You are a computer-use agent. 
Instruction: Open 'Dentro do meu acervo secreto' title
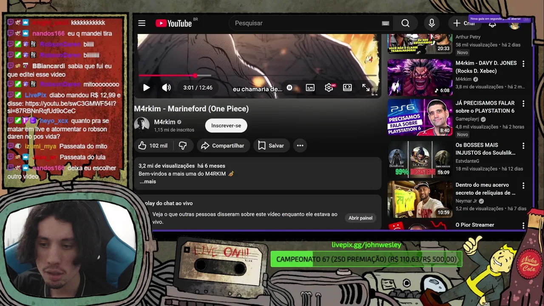click(x=485, y=189)
